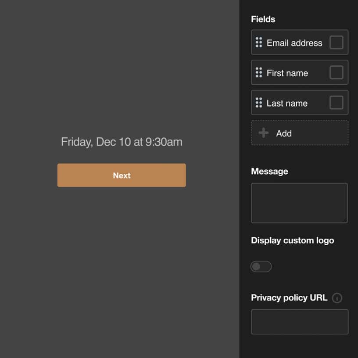
Task: Click the Message section heading
Action: 269,171
